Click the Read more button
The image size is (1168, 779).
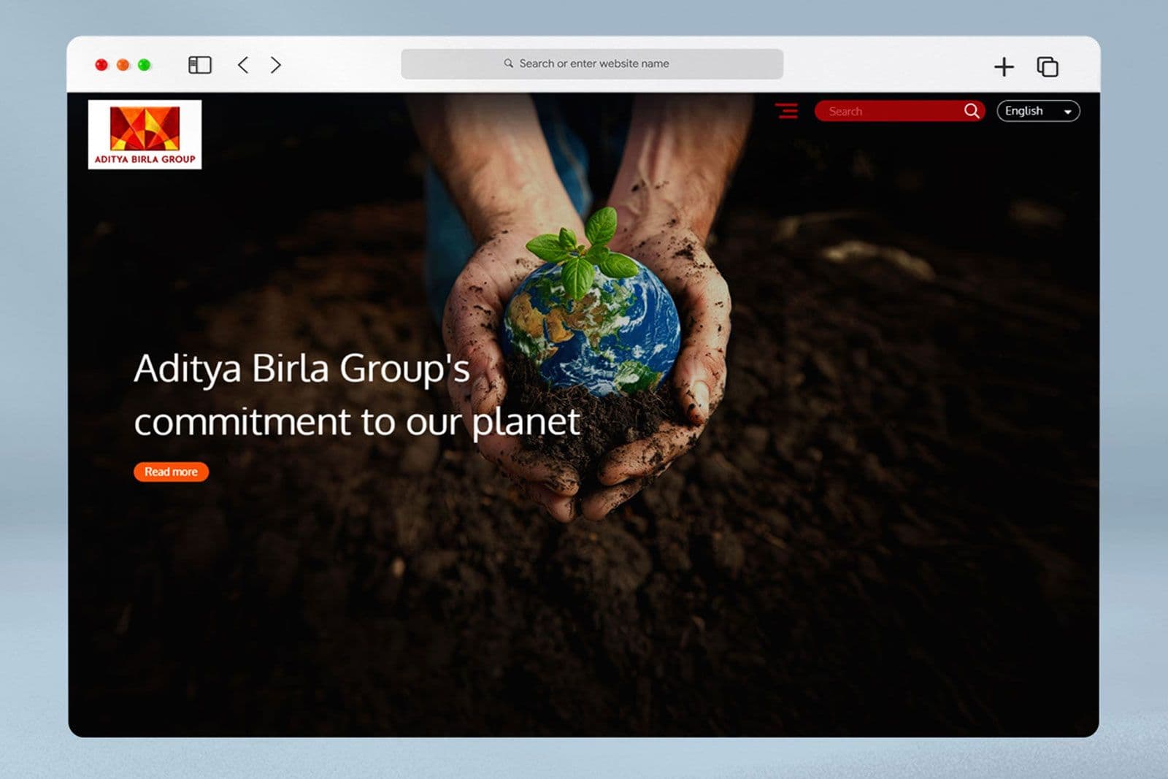(x=171, y=472)
